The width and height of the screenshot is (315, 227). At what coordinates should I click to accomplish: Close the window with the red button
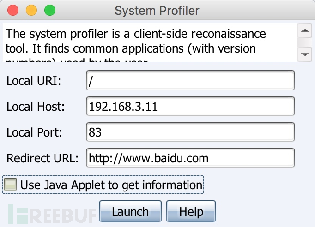pos(13,10)
